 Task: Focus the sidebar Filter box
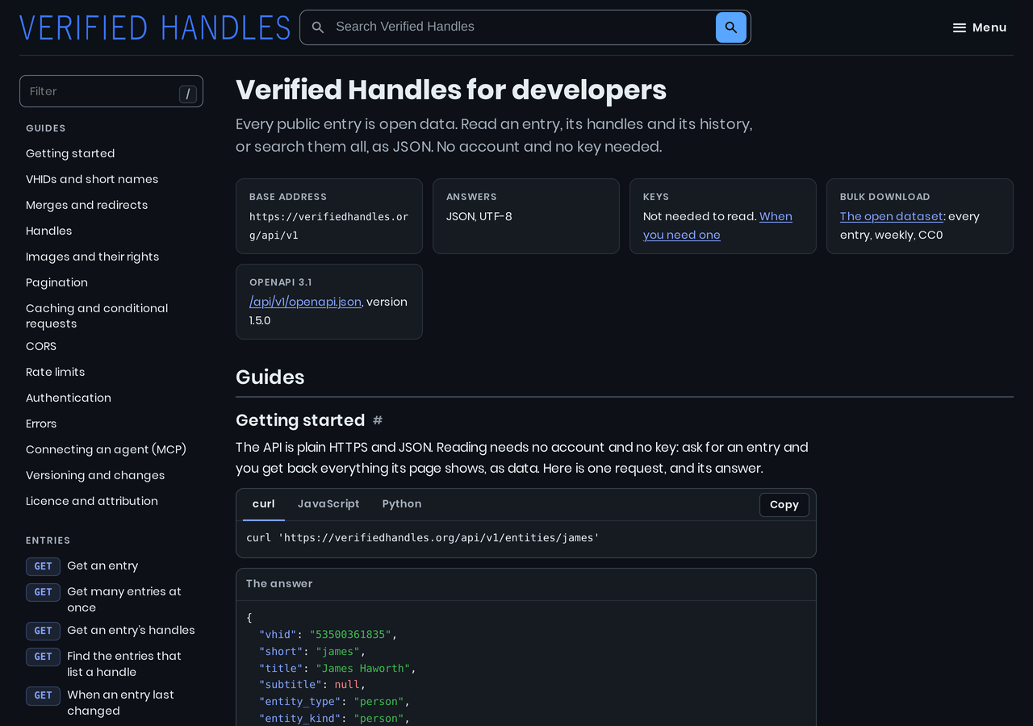point(111,91)
